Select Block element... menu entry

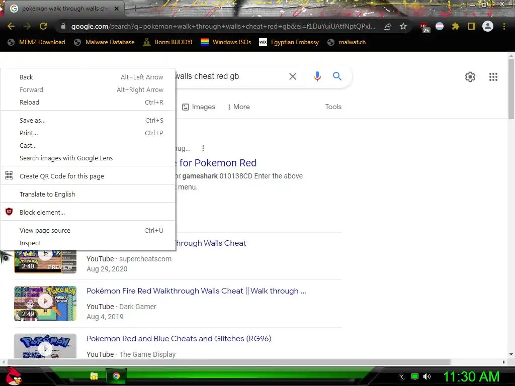(x=88, y=212)
